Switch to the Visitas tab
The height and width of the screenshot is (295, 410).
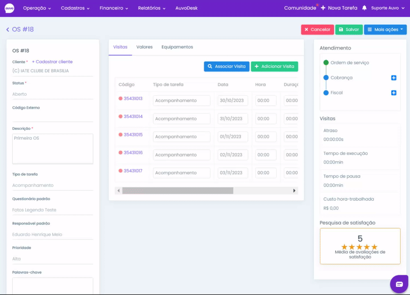[120, 47]
